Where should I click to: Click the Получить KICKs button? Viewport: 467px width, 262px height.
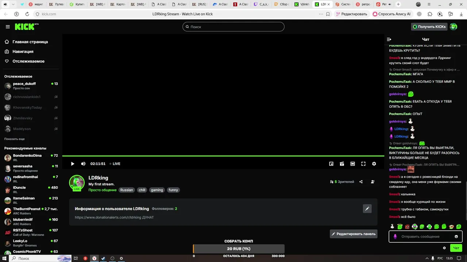tap(429, 27)
